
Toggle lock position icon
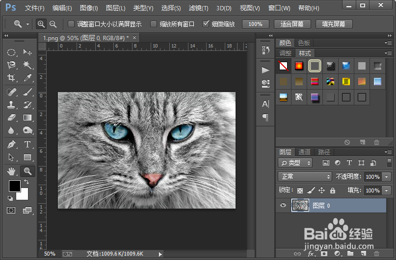click(x=321, y=190)
